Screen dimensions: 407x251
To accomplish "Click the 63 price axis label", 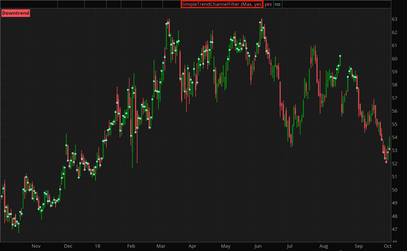I will [394, 19].
